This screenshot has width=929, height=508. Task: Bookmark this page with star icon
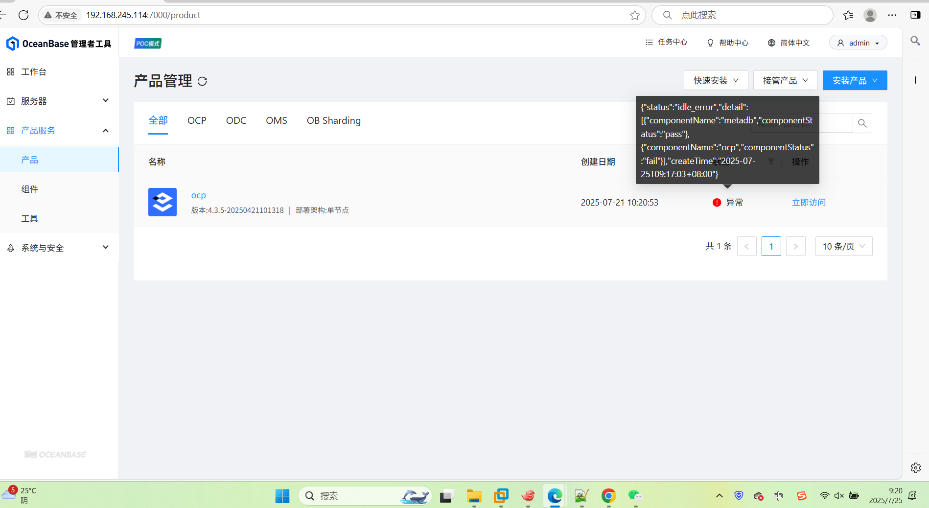pyautogui.click(x=635, y=15)
